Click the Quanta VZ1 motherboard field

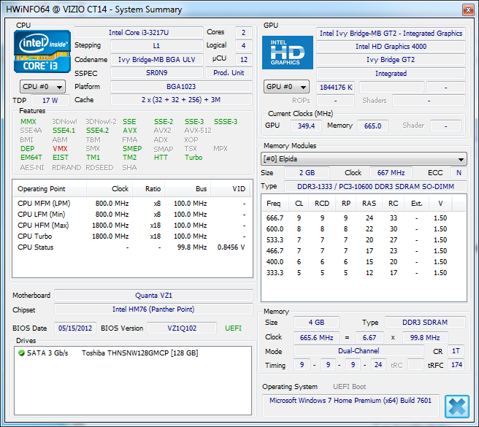153,296
